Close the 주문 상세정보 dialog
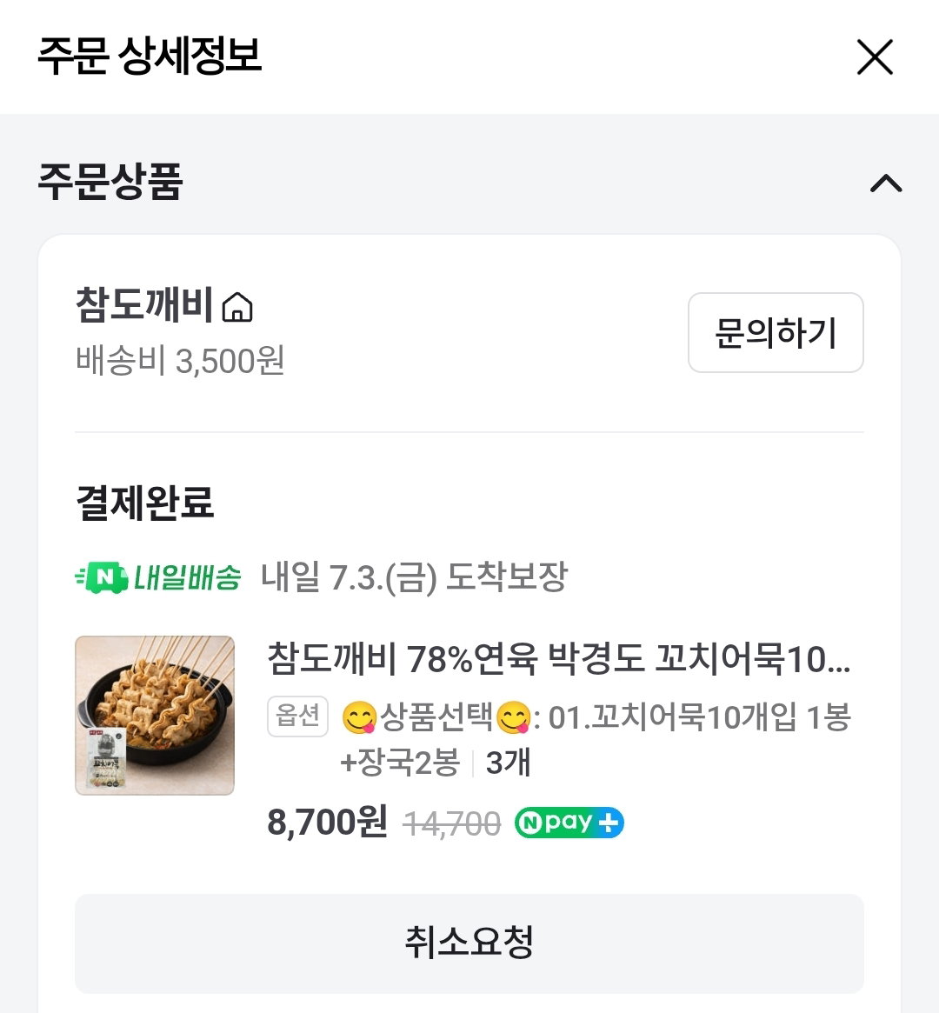The height and width of the screenshot is (1013, 939). click(875, 57)
